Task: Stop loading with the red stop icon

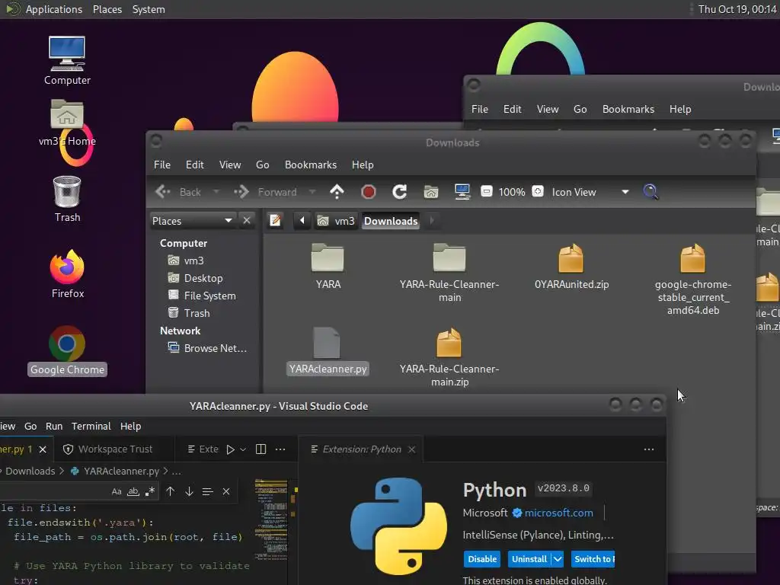Action: [x=368, y=192]
